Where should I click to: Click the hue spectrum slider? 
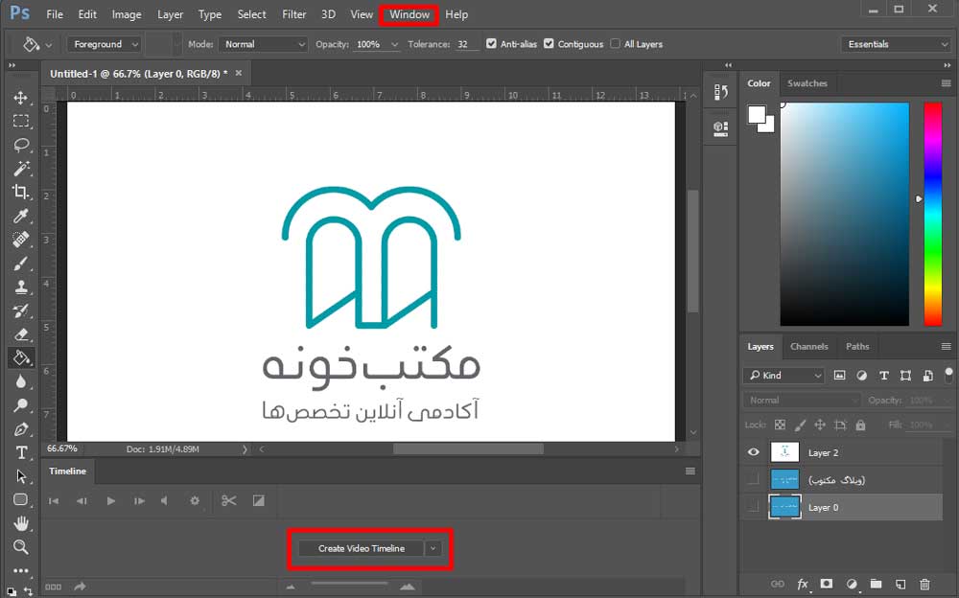[933, 214]
